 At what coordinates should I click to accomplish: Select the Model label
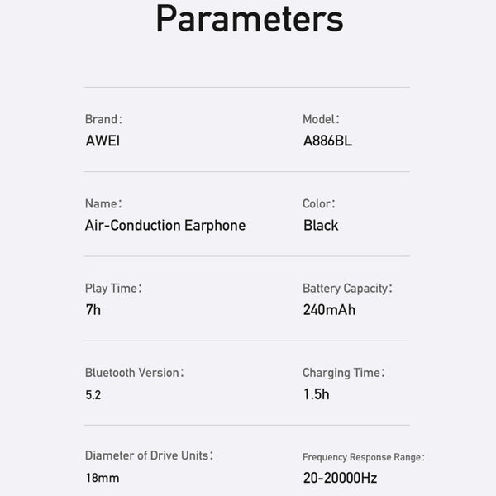point(321,119)
